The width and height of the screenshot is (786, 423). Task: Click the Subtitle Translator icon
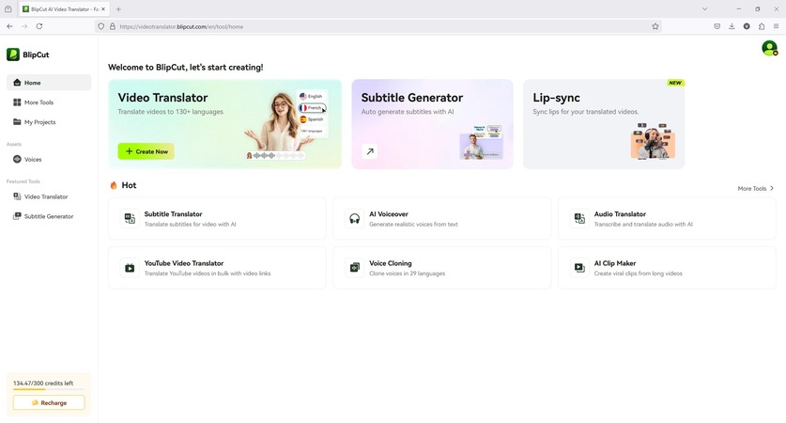pyautogui.click(x=130, y=218)
